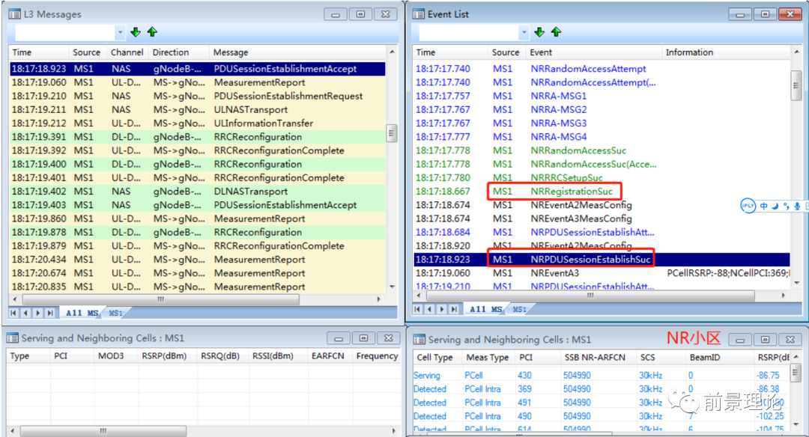Sort L3 Messages by Channel column

click(x=127, y=52)
